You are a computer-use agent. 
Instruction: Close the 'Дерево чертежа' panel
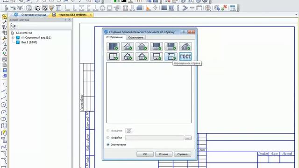tap(70, 20)
